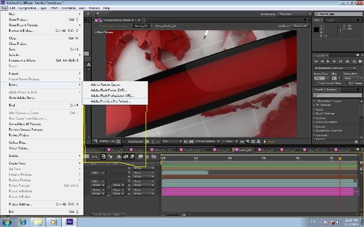
Task: Click graph editor icon in timeline toolbar
Action: pos(154,156)
